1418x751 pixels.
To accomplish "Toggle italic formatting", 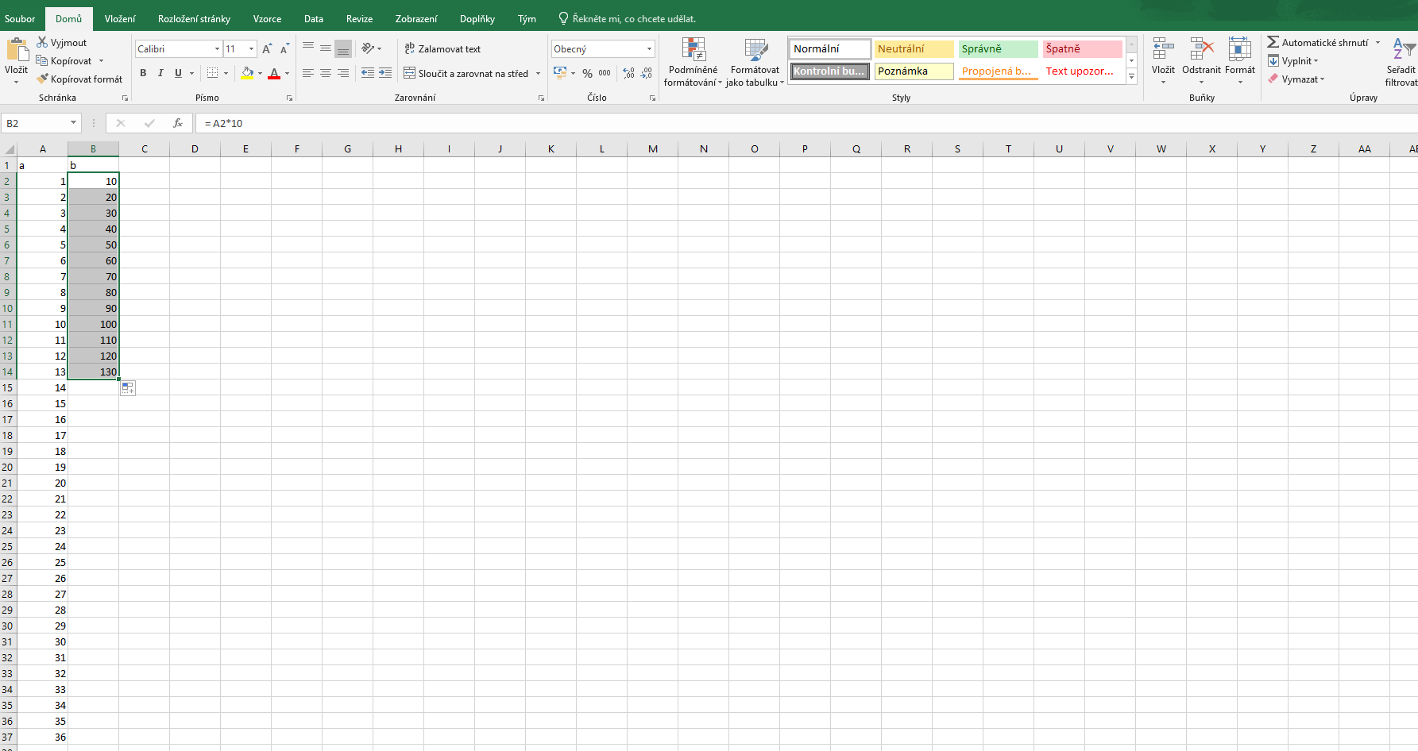I will coord(160,73).
